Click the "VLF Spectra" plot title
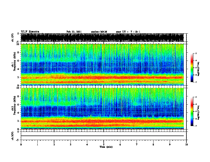Image resolution: width=210 pixels, height=162 pixels. coord(30,31)
